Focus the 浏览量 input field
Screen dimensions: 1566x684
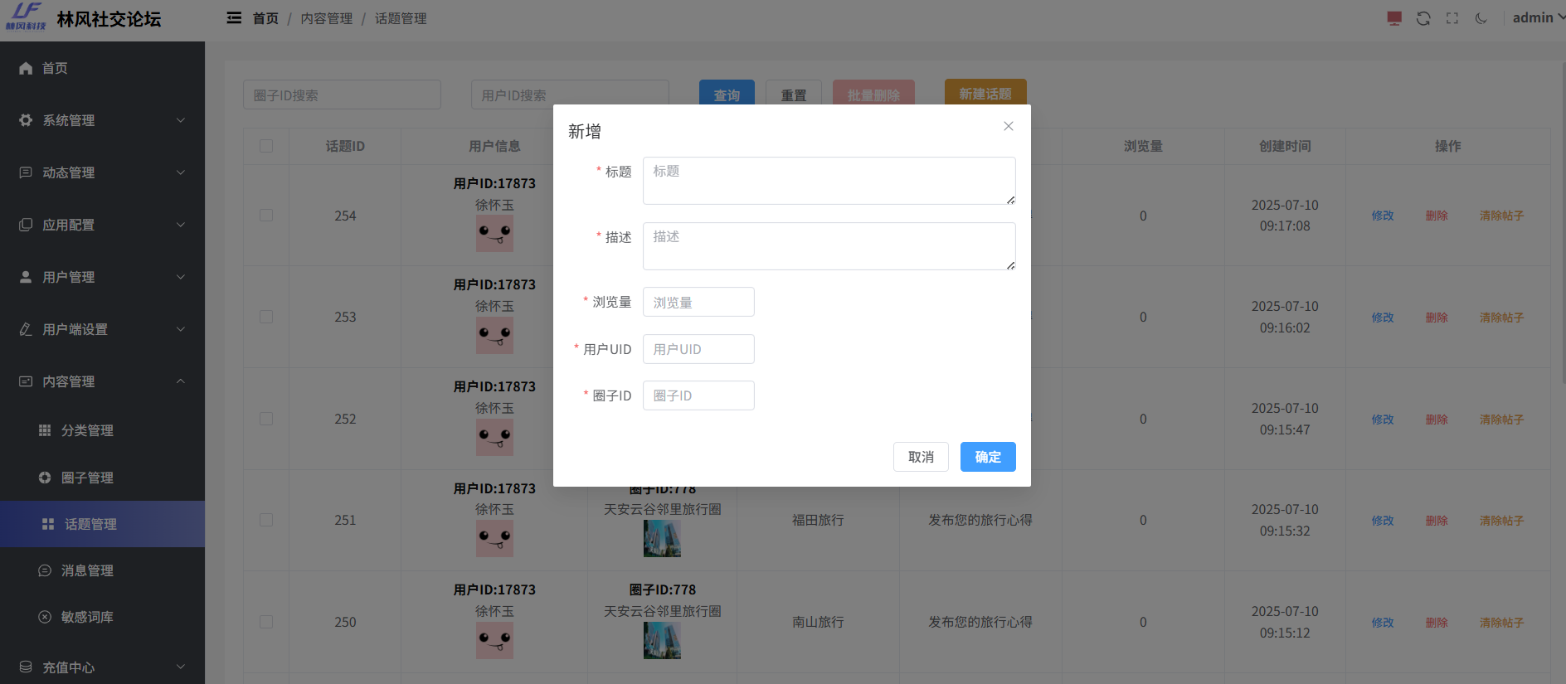click(698, 302)
